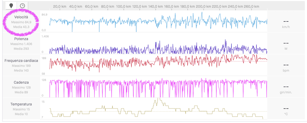The image size is (307, 123).
Task: Select the Velocità metric label
Action: click(21, 17)
